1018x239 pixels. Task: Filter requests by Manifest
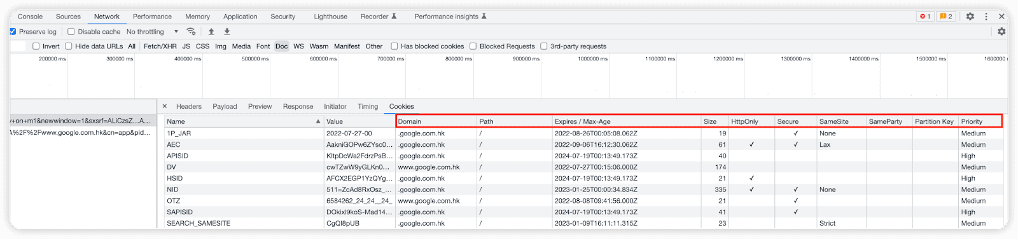coord(347,46)
